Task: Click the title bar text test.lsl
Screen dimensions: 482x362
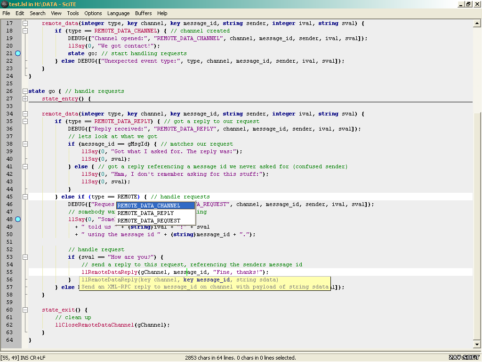Action: (42, 4)
